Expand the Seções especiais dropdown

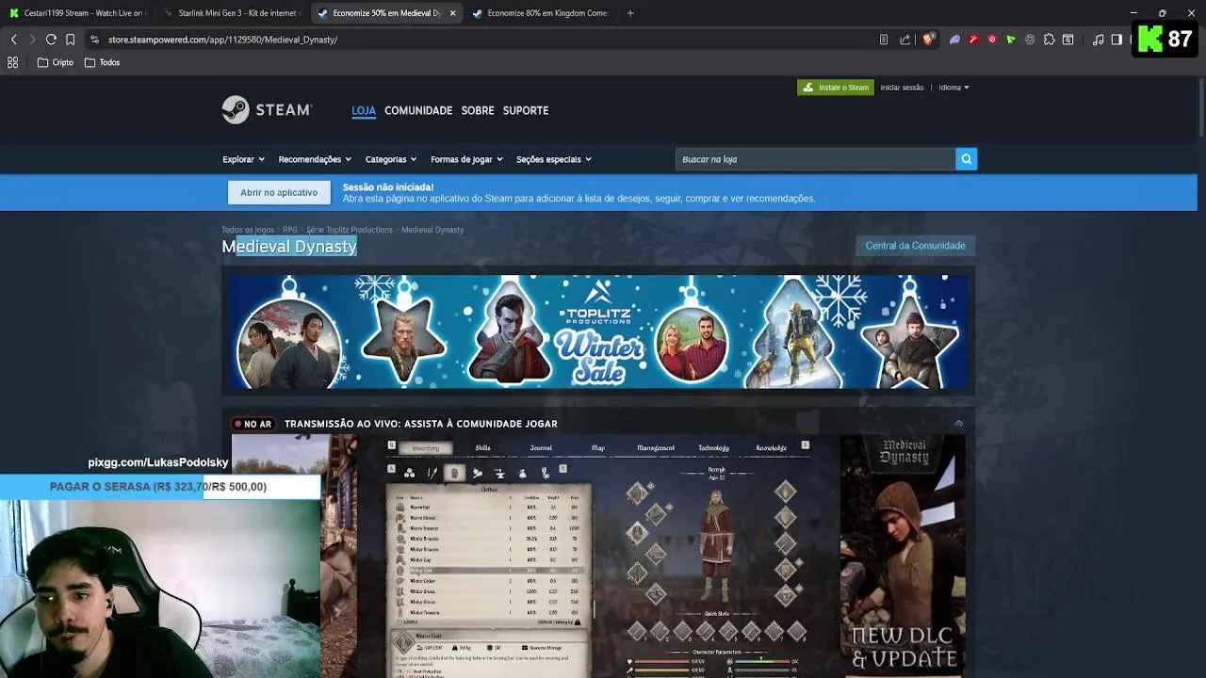point(554,159)
